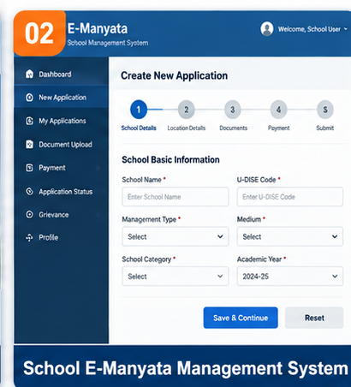Click the E-Manyata header title
Image resolution: width=351 pixels, height=387 pixels.
(x=98, y=28)
